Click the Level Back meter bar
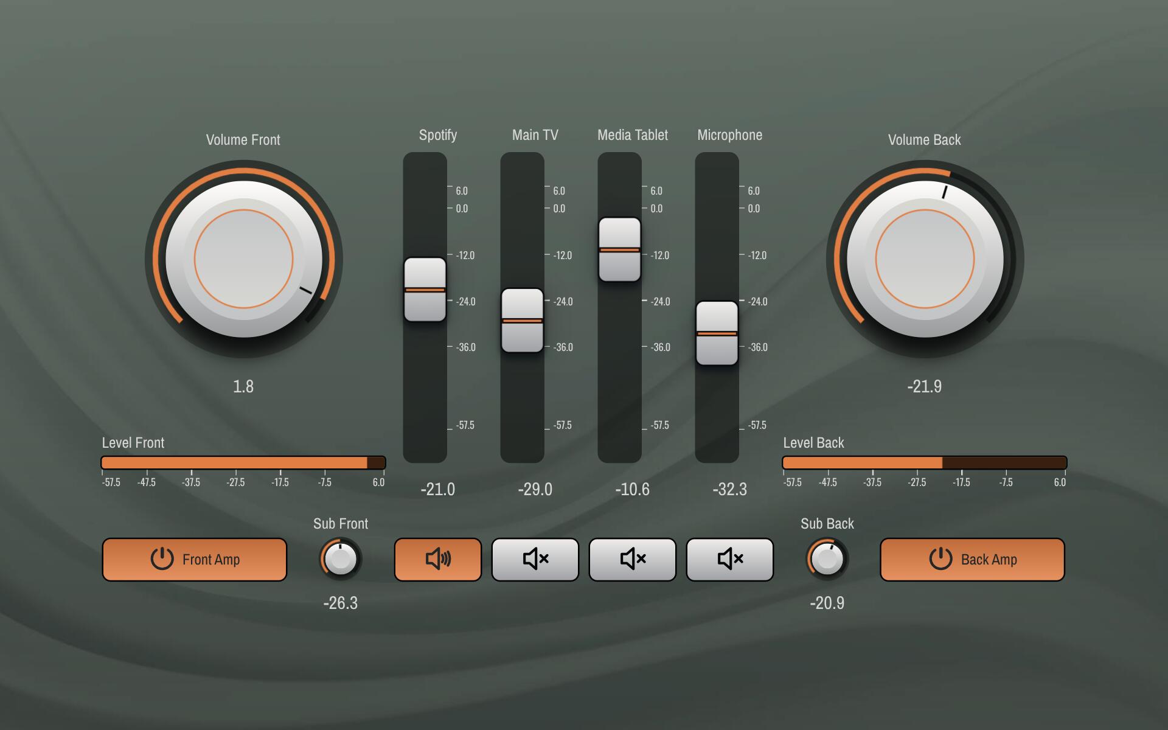The width and height of the screenshot is (1168, 730). point(925,463)
